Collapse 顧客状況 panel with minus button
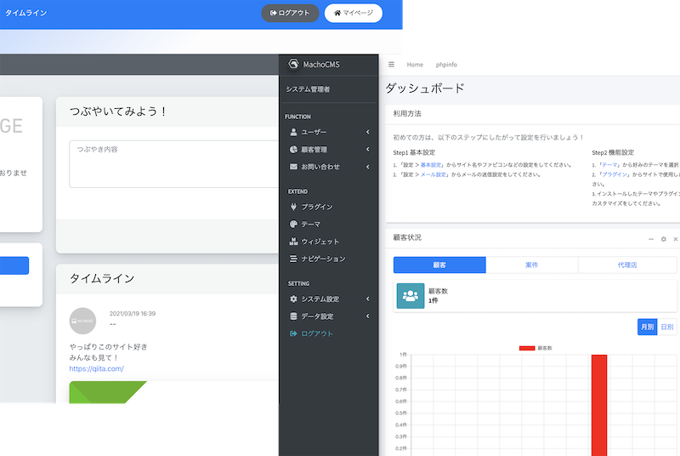Viewport: 680px width, 456px height. [651, 239]
